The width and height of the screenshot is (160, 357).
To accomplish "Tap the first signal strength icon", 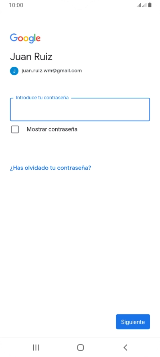I will [x=139, y=5].
